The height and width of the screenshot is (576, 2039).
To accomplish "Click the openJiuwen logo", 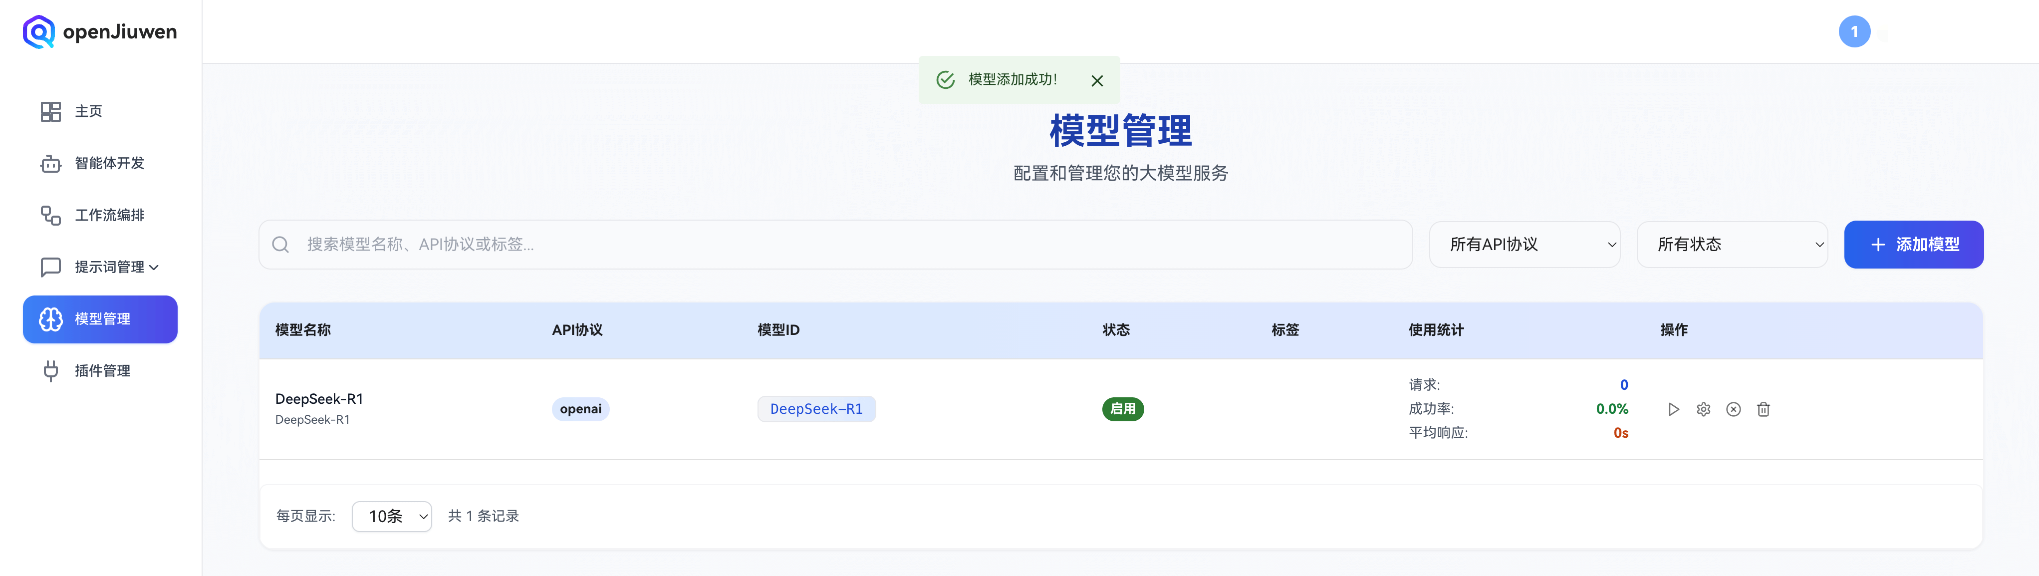I will (99, 31).
